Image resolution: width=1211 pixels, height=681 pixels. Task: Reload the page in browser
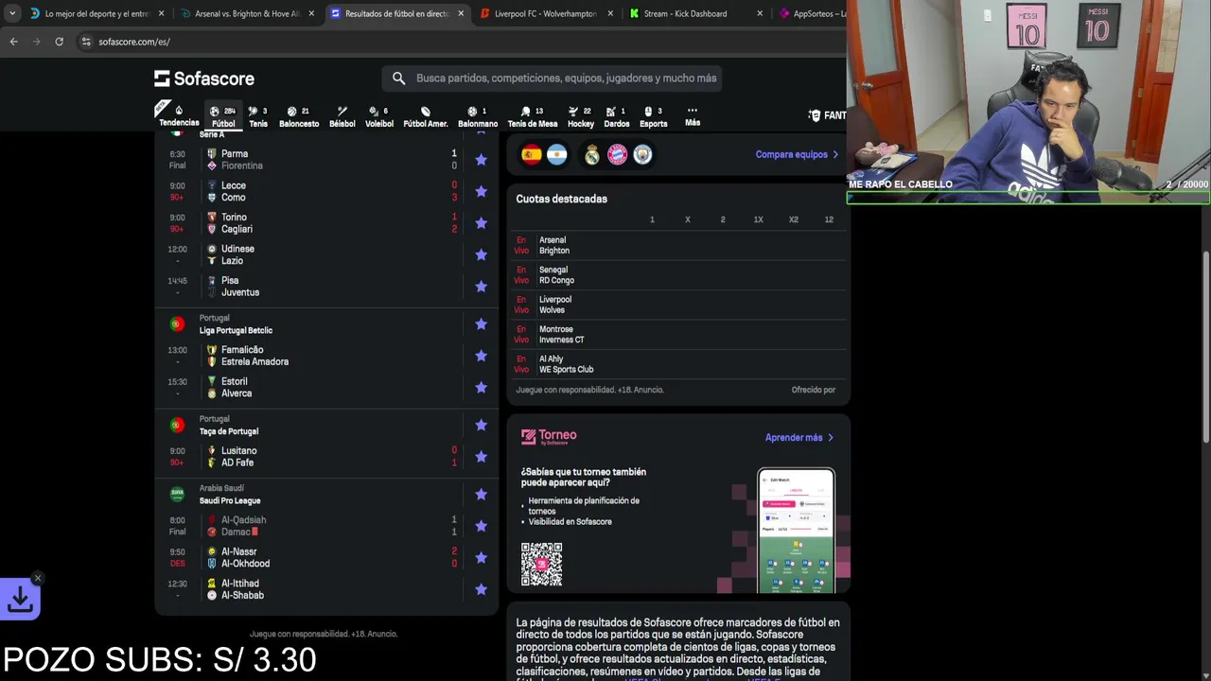tap(59, 42)
